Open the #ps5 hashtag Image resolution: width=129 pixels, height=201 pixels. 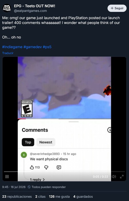[x=47, y=47]
